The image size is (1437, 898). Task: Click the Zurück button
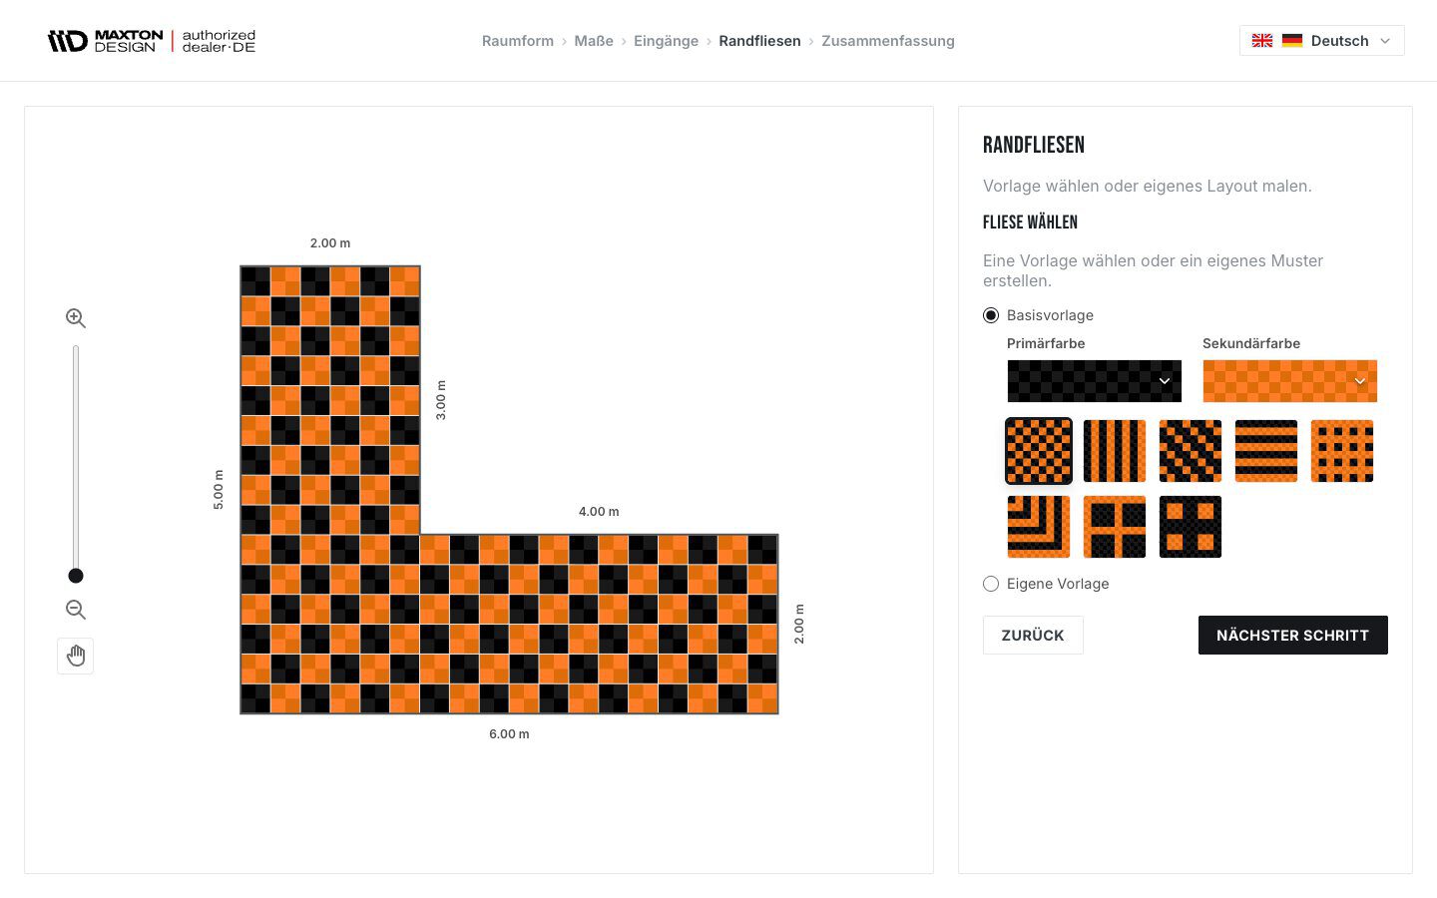tap(1033, 635)
